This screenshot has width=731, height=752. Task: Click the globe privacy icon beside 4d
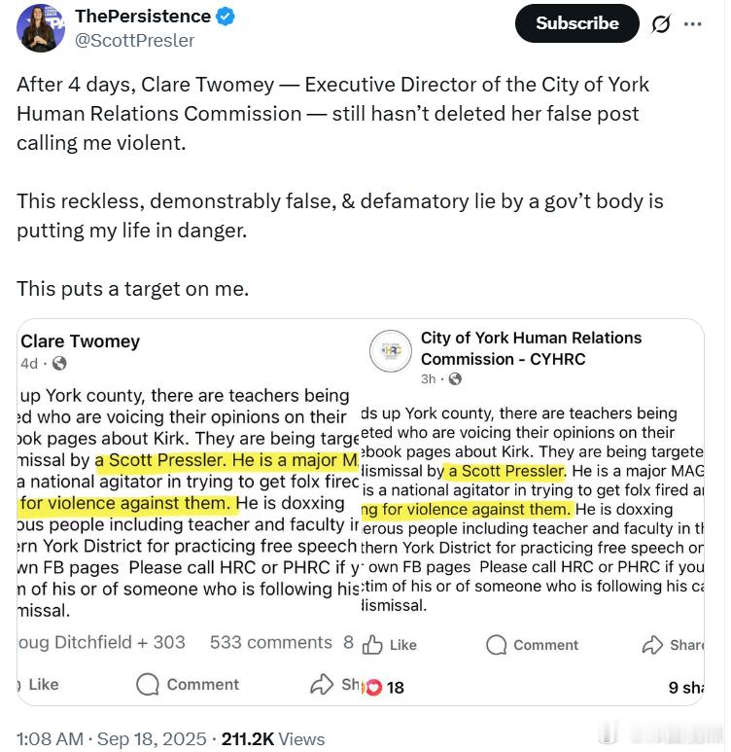59,364
